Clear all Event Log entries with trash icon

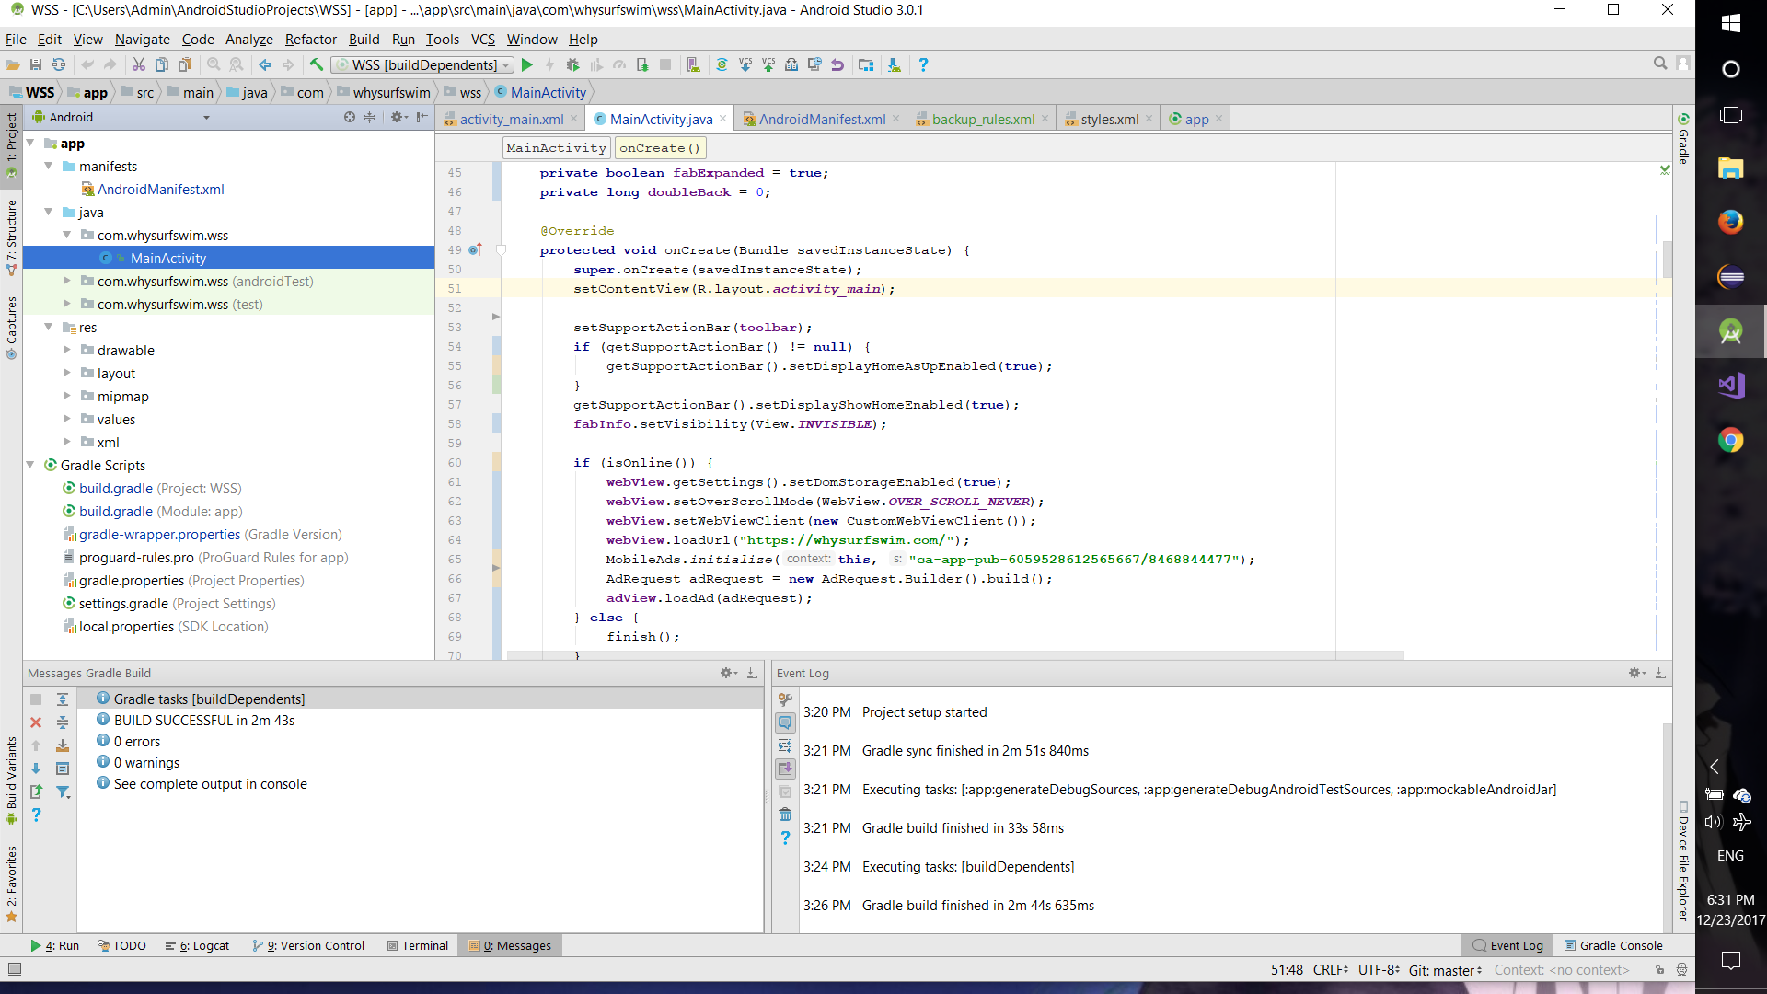click(785, 815)
